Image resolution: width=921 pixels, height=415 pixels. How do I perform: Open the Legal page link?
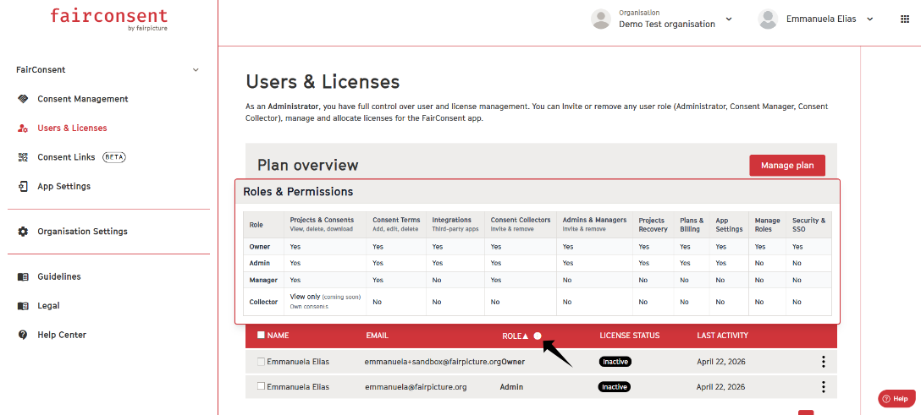(49, 305)
